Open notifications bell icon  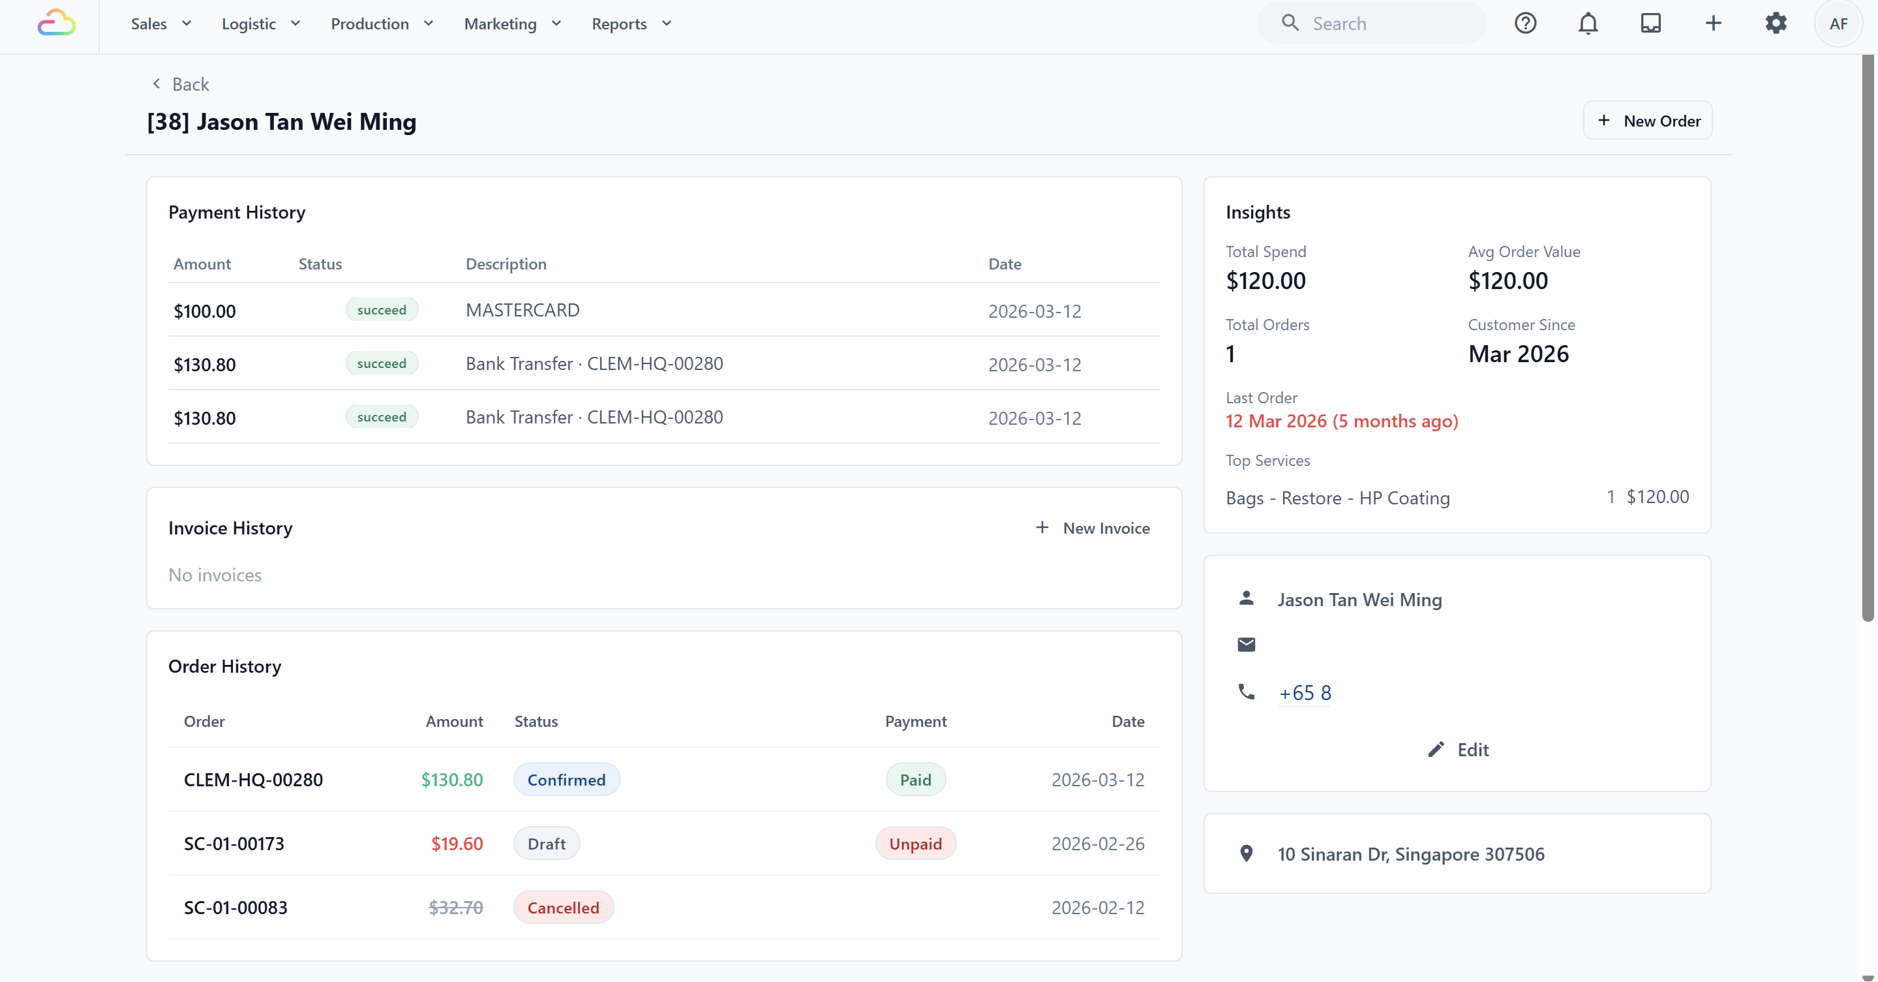point(1588,23)
